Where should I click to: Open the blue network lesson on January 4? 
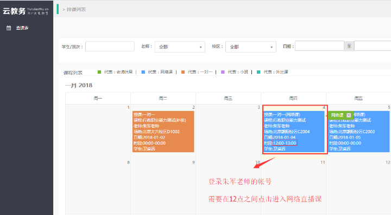[294, 132]
